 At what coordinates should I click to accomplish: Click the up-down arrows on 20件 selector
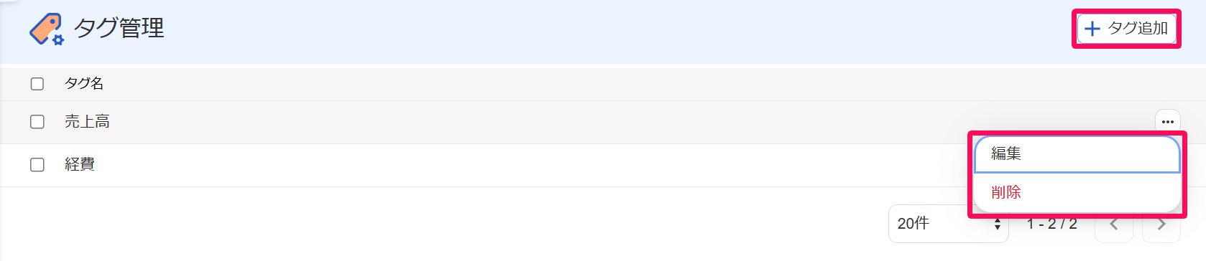pyautogui.click(x=998, y=224)
